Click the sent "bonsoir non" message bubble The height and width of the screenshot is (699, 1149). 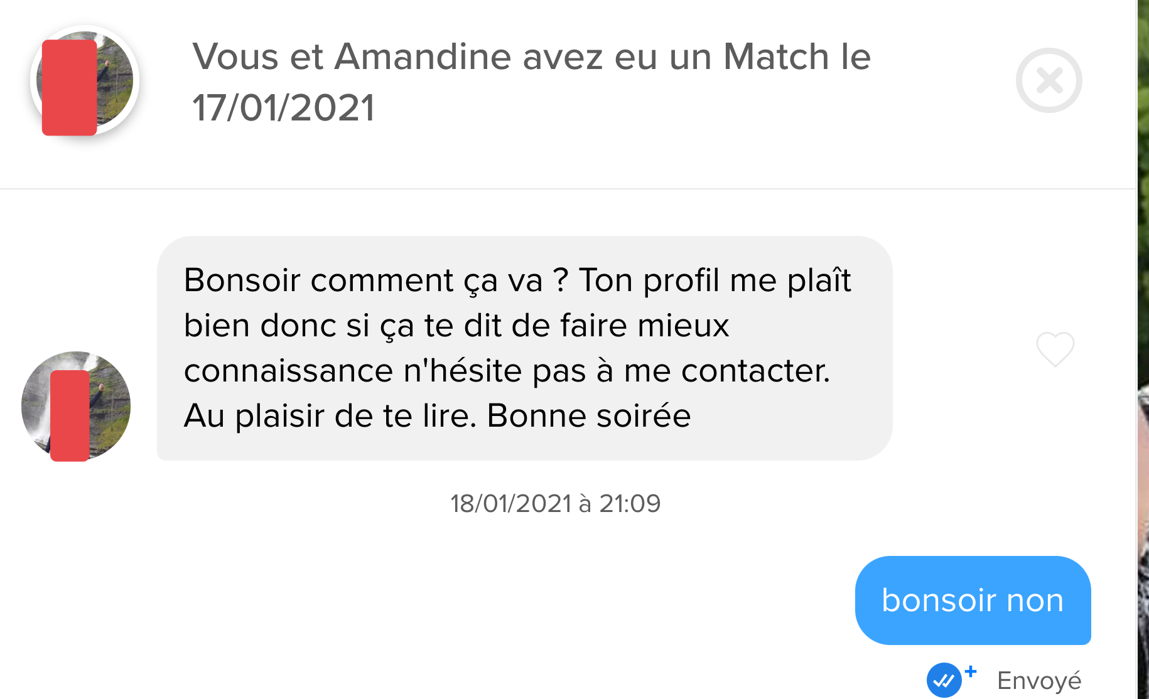point(973,600)
